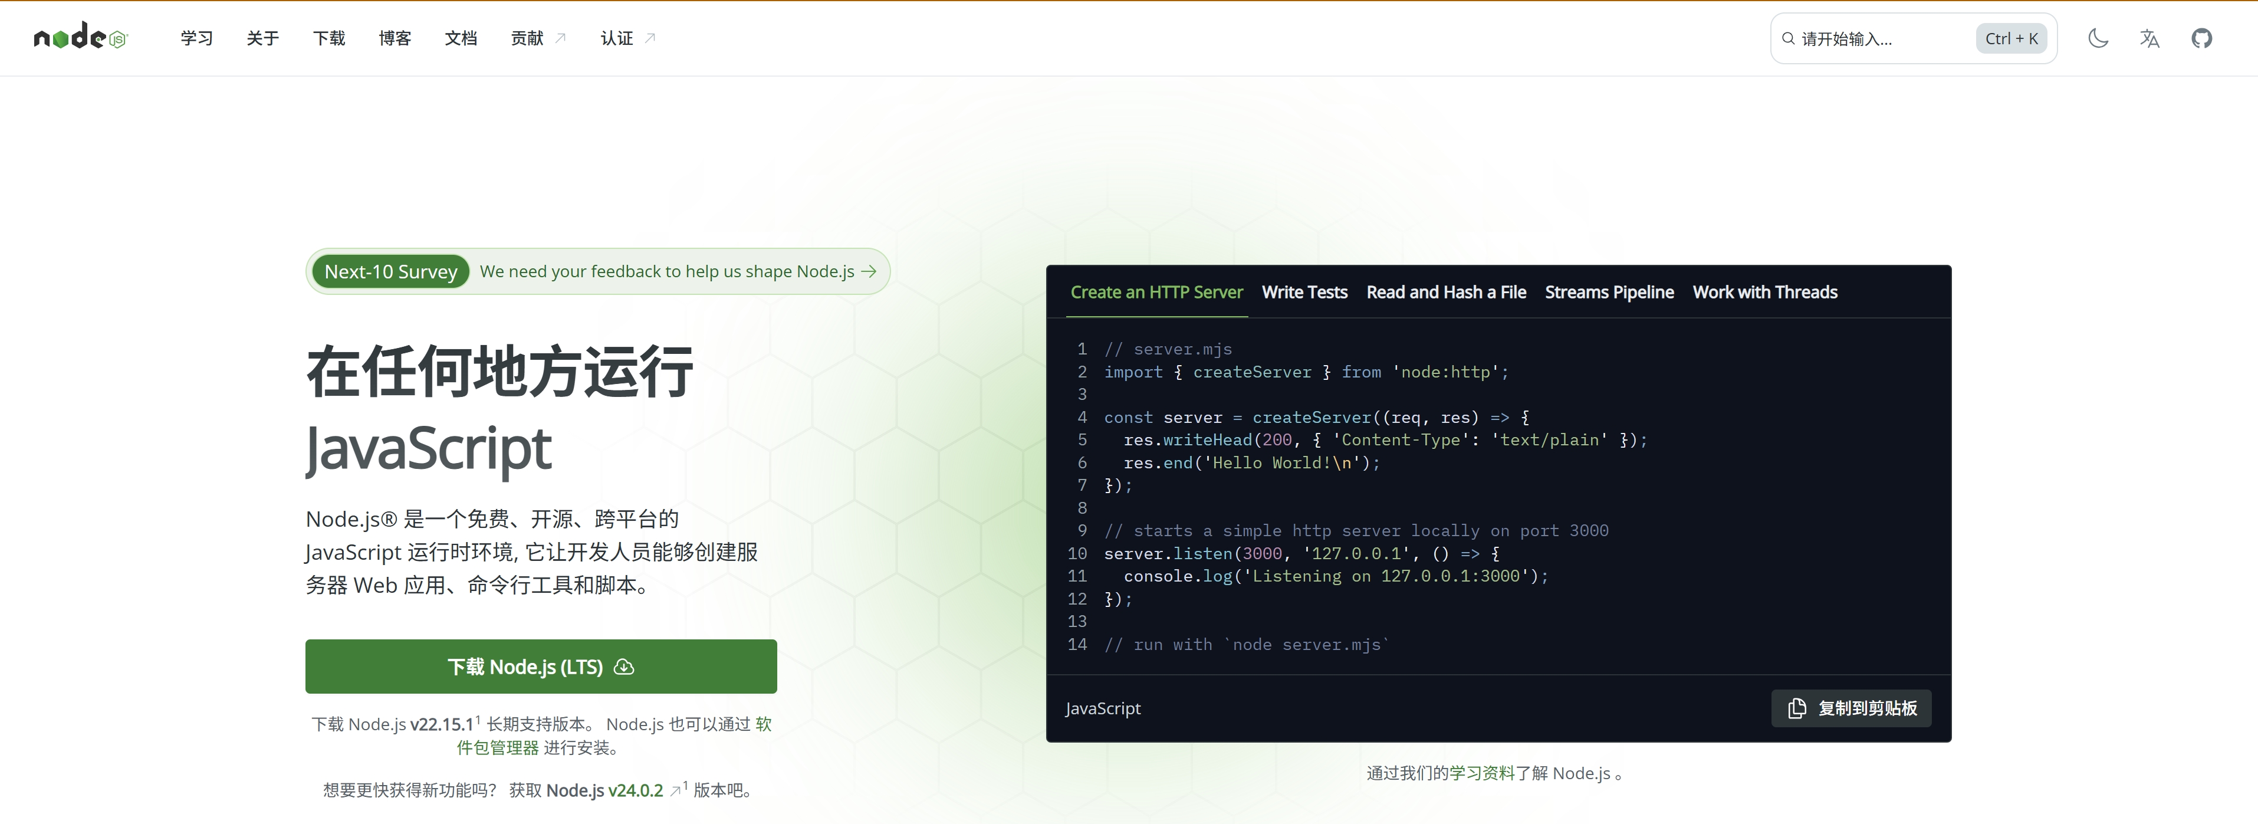Switch to the Streams Pipeline tab
The width and height of the screenshot is (2258, 824).
click(x=1609, y=292)
